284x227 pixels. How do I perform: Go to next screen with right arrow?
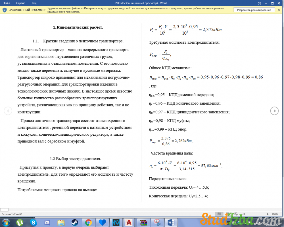point(274,111)
